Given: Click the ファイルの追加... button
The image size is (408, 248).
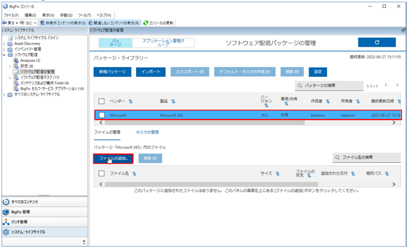Looking at the screenshot, I should (113, 158).
